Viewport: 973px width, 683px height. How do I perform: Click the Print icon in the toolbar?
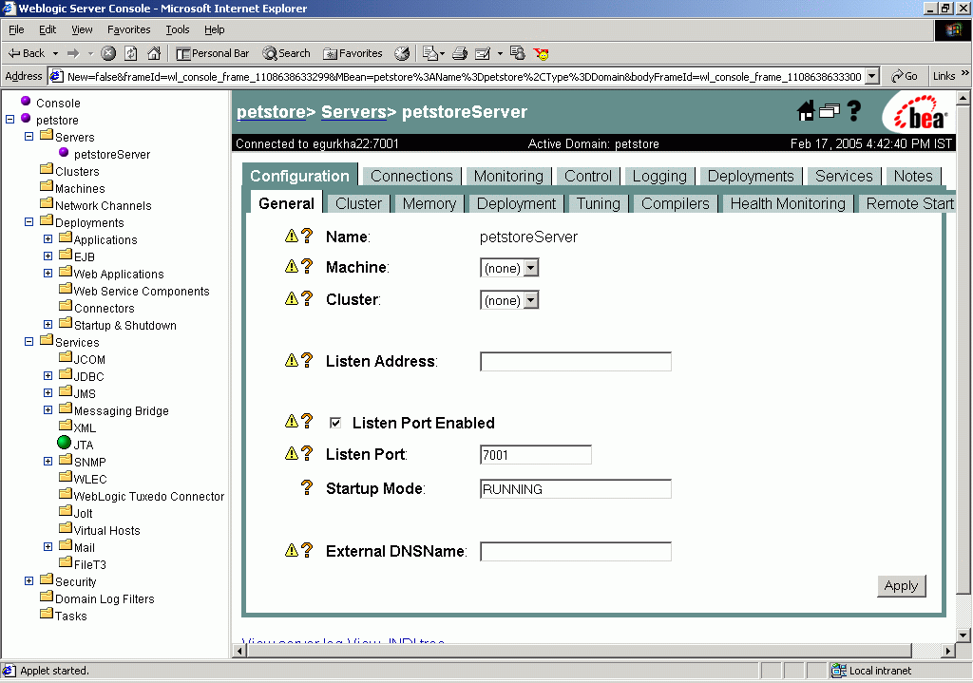(460, 53)
